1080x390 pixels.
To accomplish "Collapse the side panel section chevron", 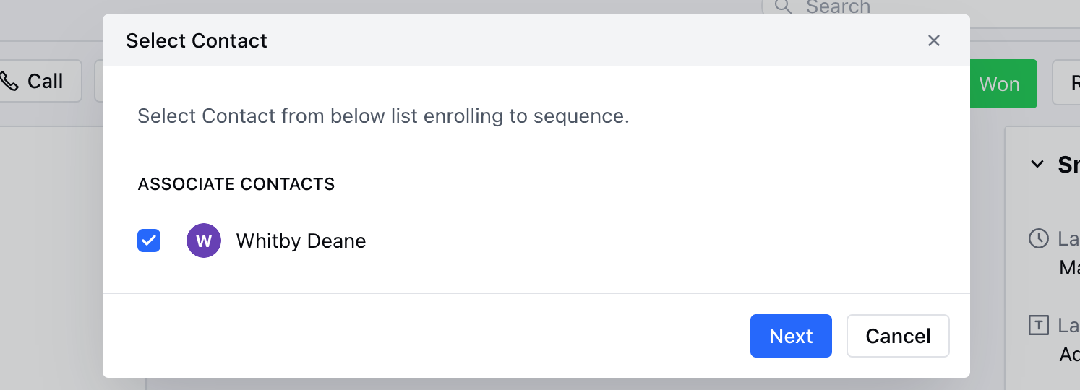I will coord(1037,164).
